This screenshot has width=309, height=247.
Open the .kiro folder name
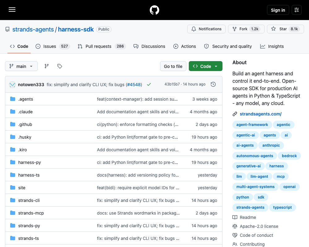[23, 150]
